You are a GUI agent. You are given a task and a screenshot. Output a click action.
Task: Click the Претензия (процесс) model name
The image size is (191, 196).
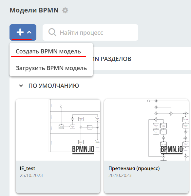pos(134,168)
